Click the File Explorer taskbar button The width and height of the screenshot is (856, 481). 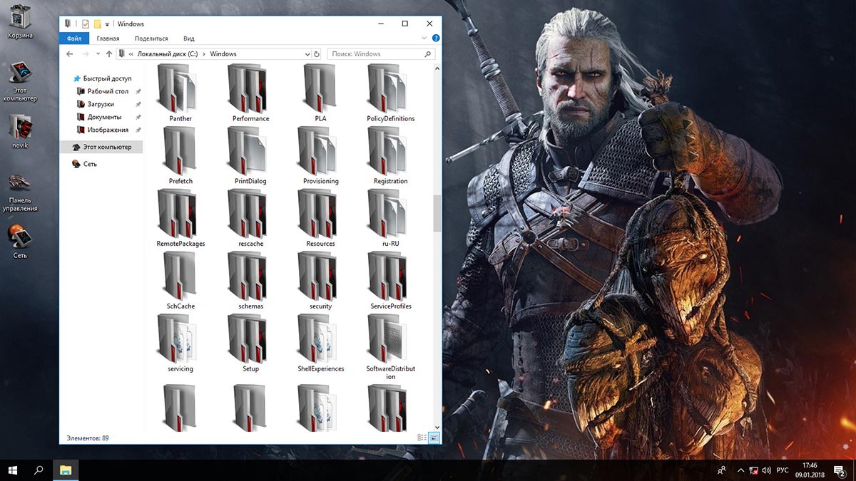tap(65, 470)
